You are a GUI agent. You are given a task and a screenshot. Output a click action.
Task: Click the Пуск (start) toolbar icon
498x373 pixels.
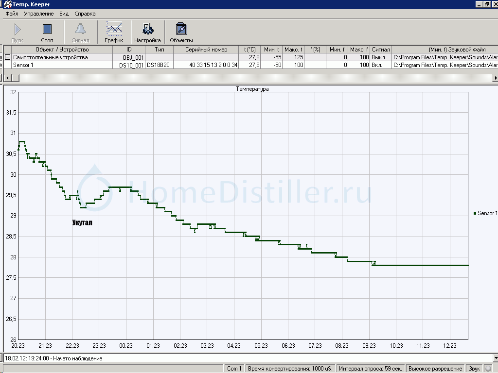pyautogui.click(x=17, y=30)
